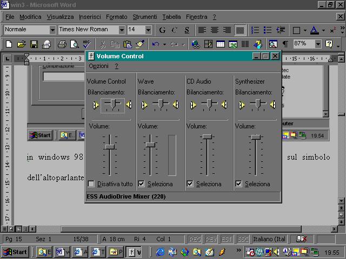Open the font size 14 dropdown
346x259 pixels.
(148, 30)
